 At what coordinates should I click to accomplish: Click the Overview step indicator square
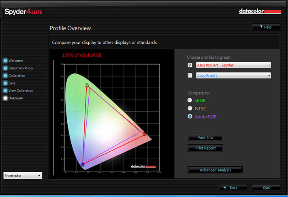[x=5, y=98]
